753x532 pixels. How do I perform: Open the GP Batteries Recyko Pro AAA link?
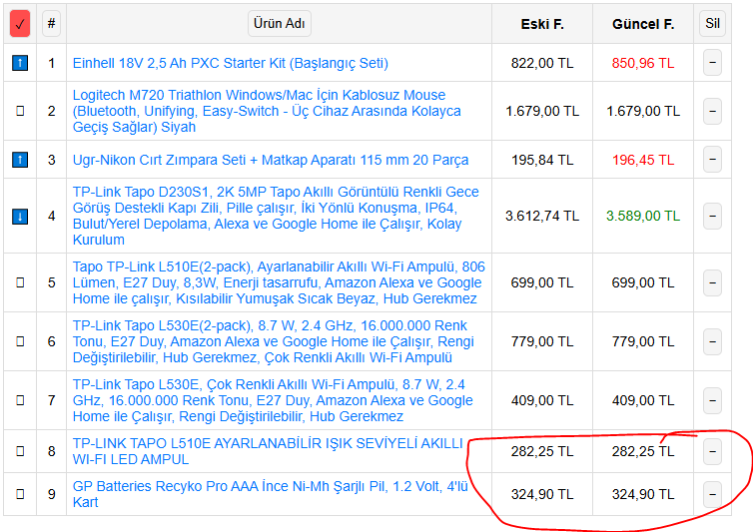pyautogui.click(x=270, y=494)
